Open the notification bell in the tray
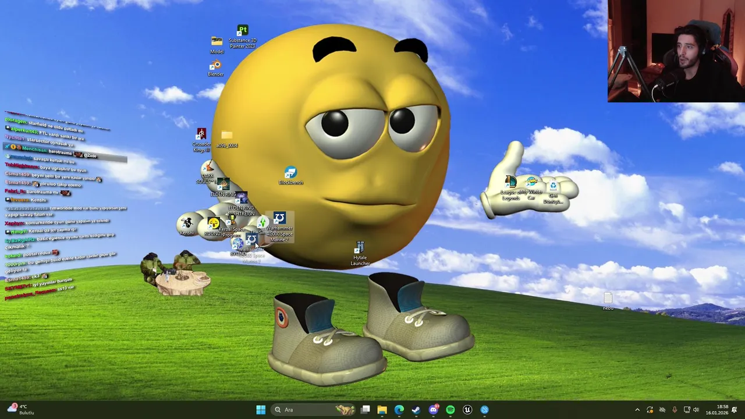The image size is (745, 419). pyautogui.click(x=735, y=410)
